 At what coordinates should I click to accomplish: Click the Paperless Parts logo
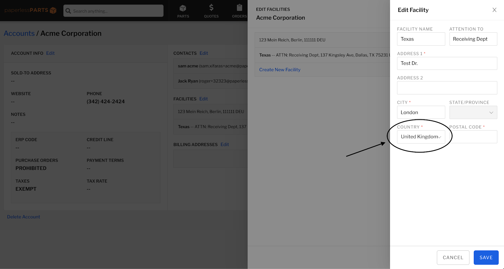pos(31,10)
